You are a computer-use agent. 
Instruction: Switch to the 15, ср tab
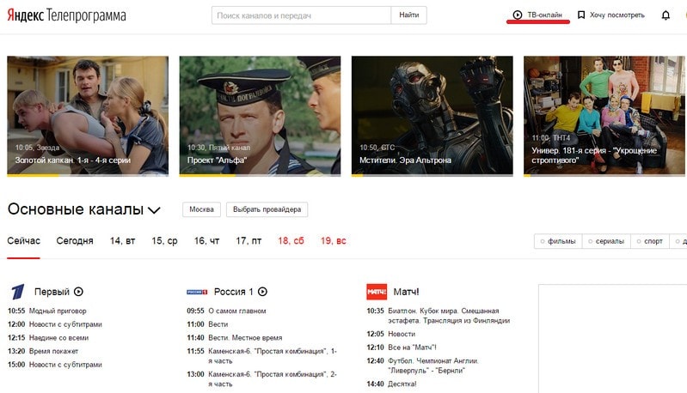[164, 241]
